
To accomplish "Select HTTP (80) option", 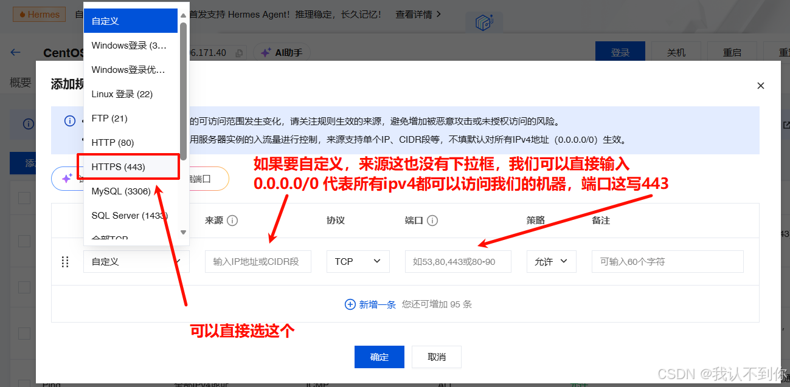I will coord(131,142).
